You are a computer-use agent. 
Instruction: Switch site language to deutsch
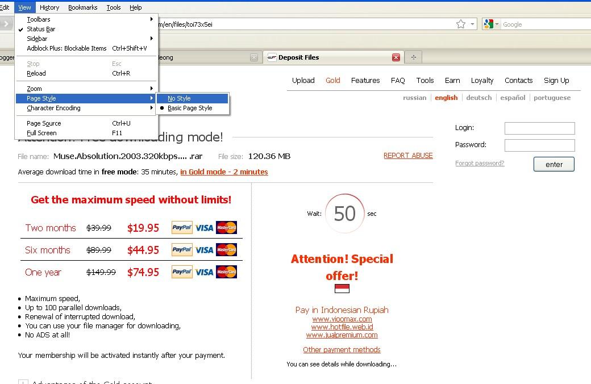[x=478, y=98]
